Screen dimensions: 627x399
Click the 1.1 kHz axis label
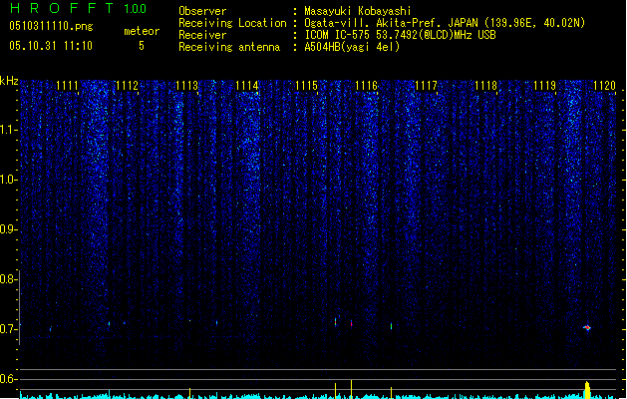click(8, 130)
